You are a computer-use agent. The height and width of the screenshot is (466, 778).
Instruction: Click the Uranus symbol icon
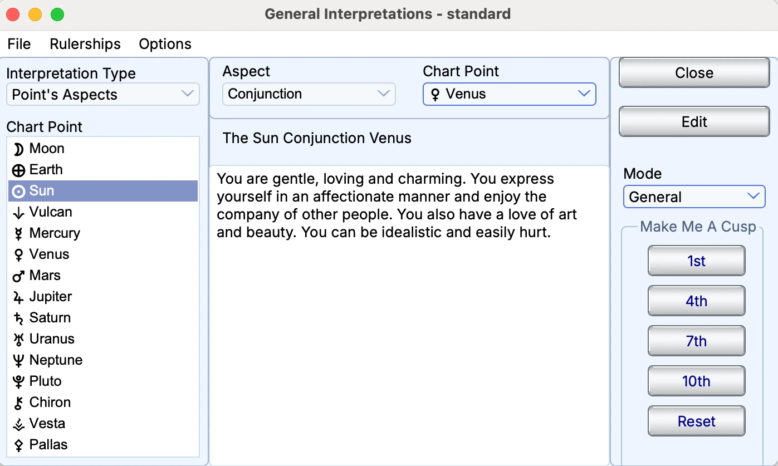[x=19, y=339]
